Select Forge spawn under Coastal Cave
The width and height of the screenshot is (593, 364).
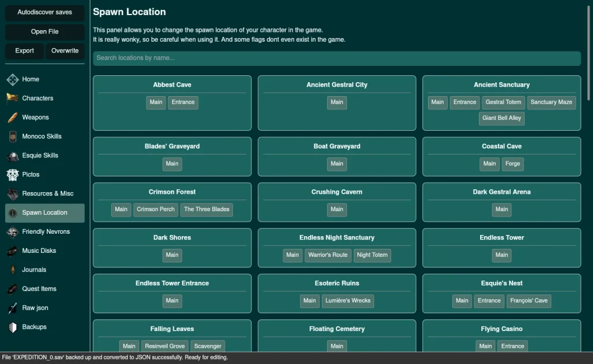pos(513,164)
